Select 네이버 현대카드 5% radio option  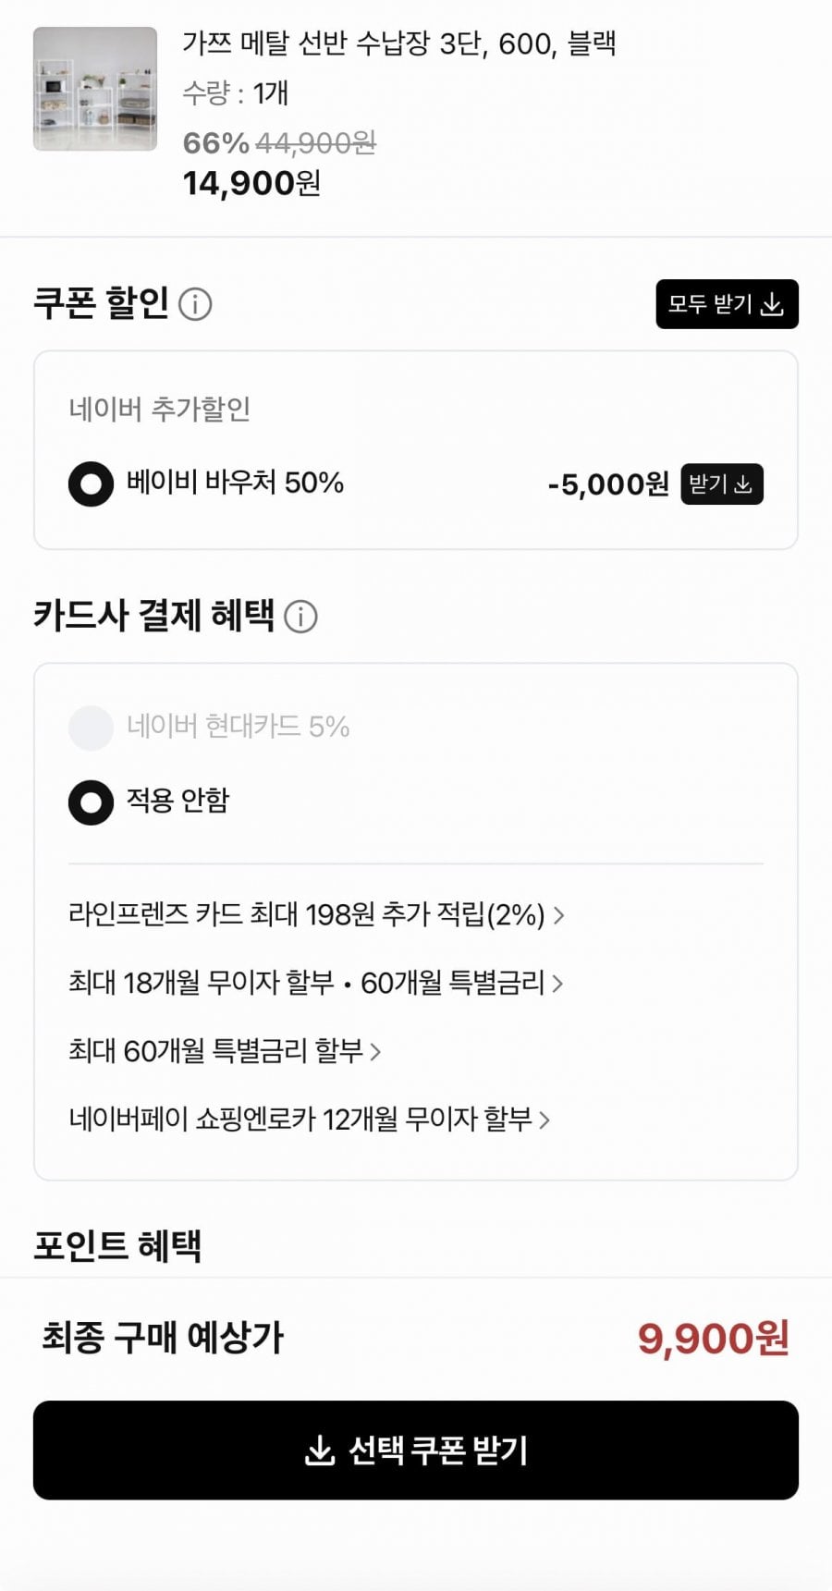tap(91, 727)
